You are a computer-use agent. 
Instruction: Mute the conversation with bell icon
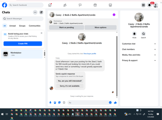[x=134, y=34]
